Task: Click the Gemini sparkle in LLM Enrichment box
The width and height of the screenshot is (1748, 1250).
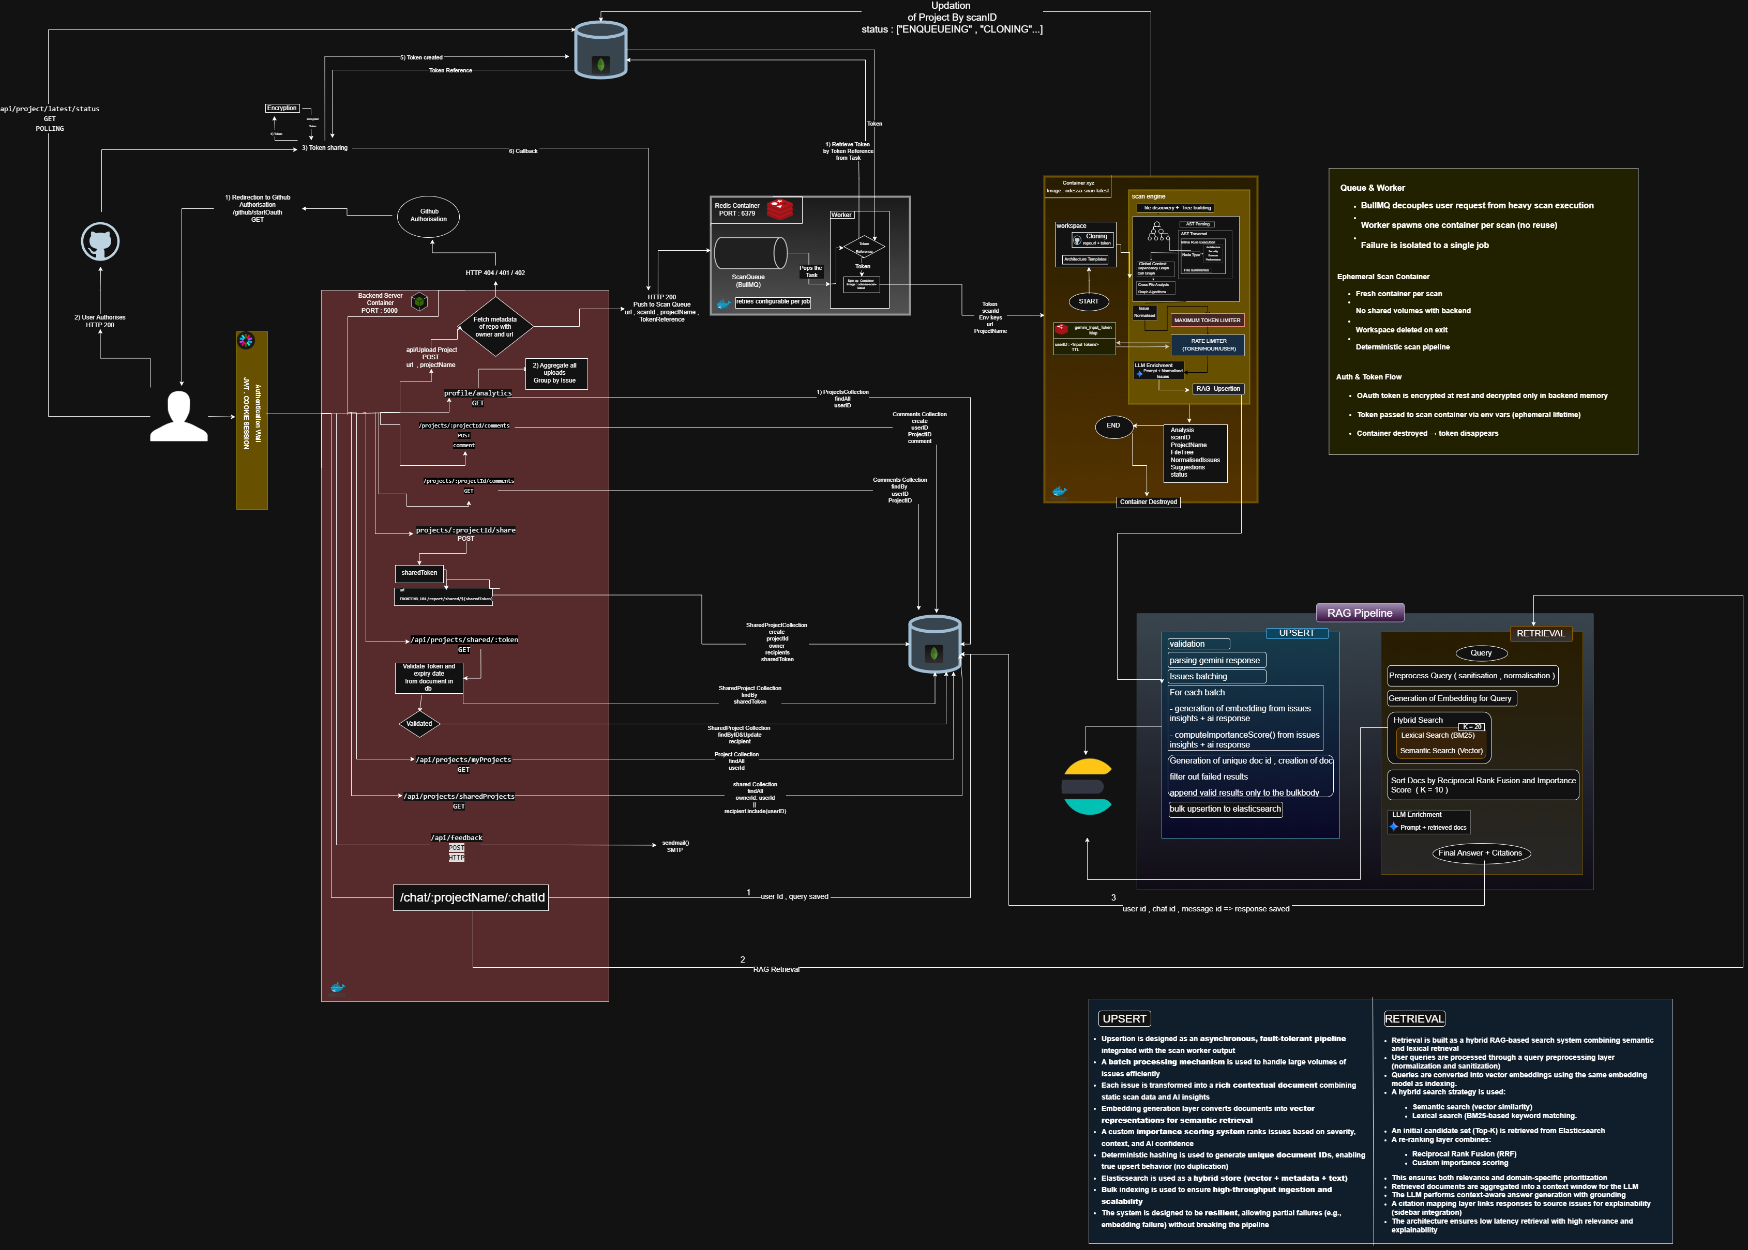Action: point(1139,373)
